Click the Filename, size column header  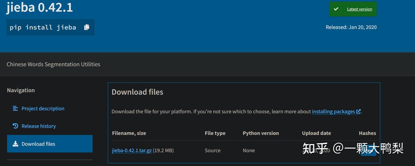[129, 133]
